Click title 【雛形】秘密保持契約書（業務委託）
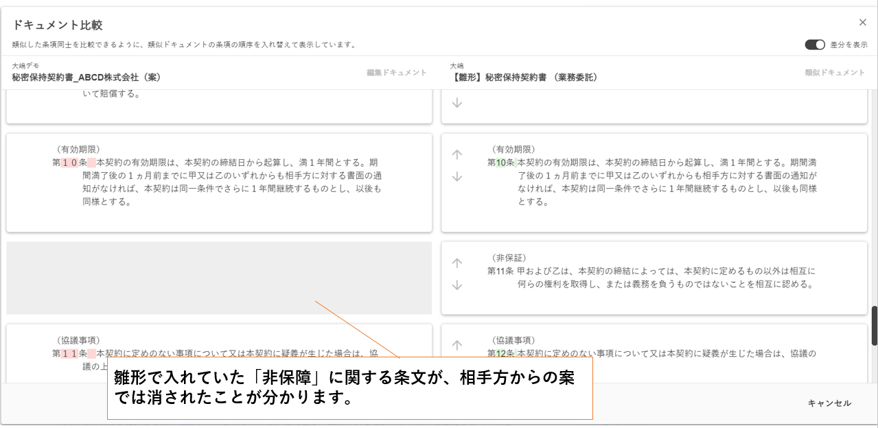 [x=524, y=78]
